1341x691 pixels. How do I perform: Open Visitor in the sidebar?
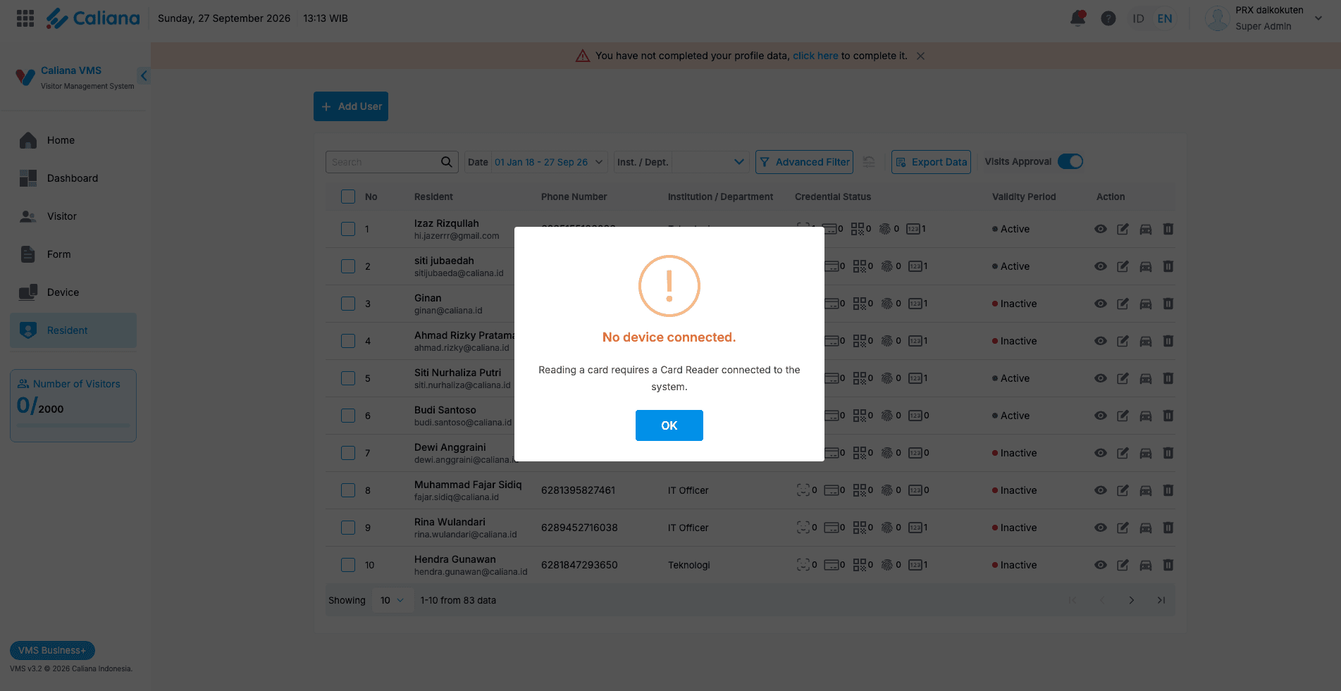[73, 216]
